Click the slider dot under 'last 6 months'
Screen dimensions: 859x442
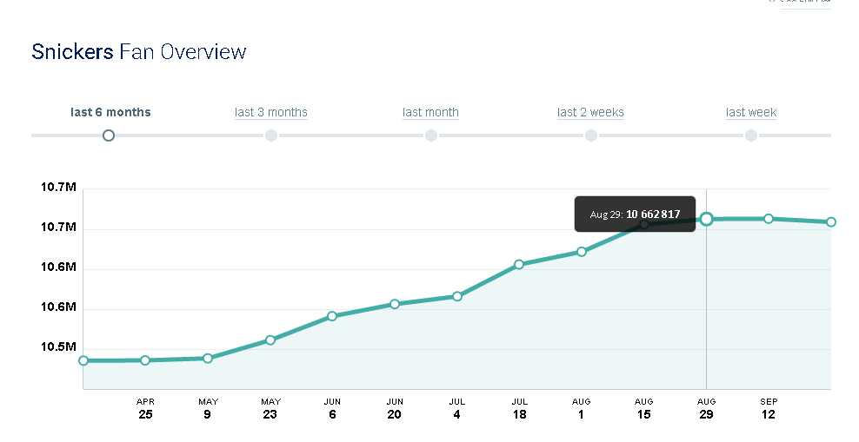[x=109, y=135]
